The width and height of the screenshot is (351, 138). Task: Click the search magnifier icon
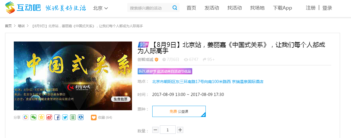click(x=175, y=8)
